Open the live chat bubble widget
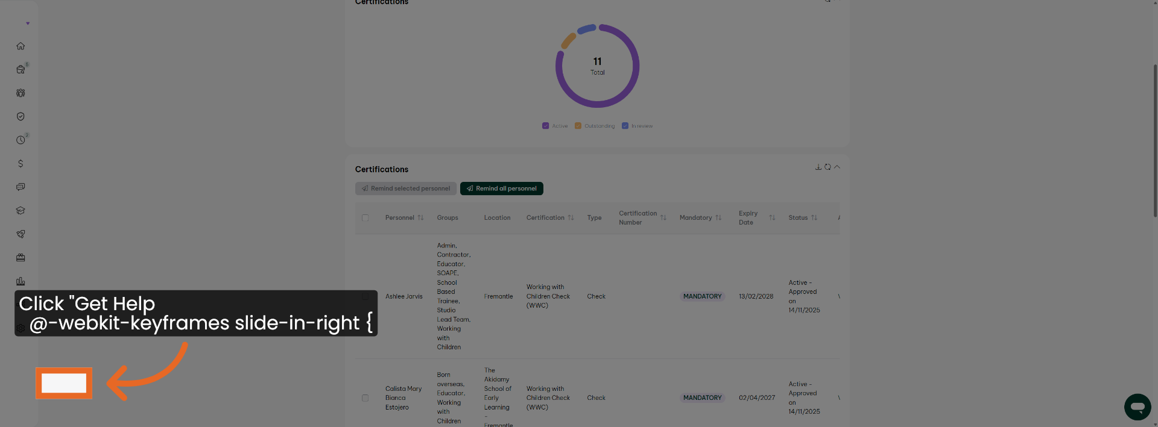Screen dimensions: 1158x427 pos(1137,407)
